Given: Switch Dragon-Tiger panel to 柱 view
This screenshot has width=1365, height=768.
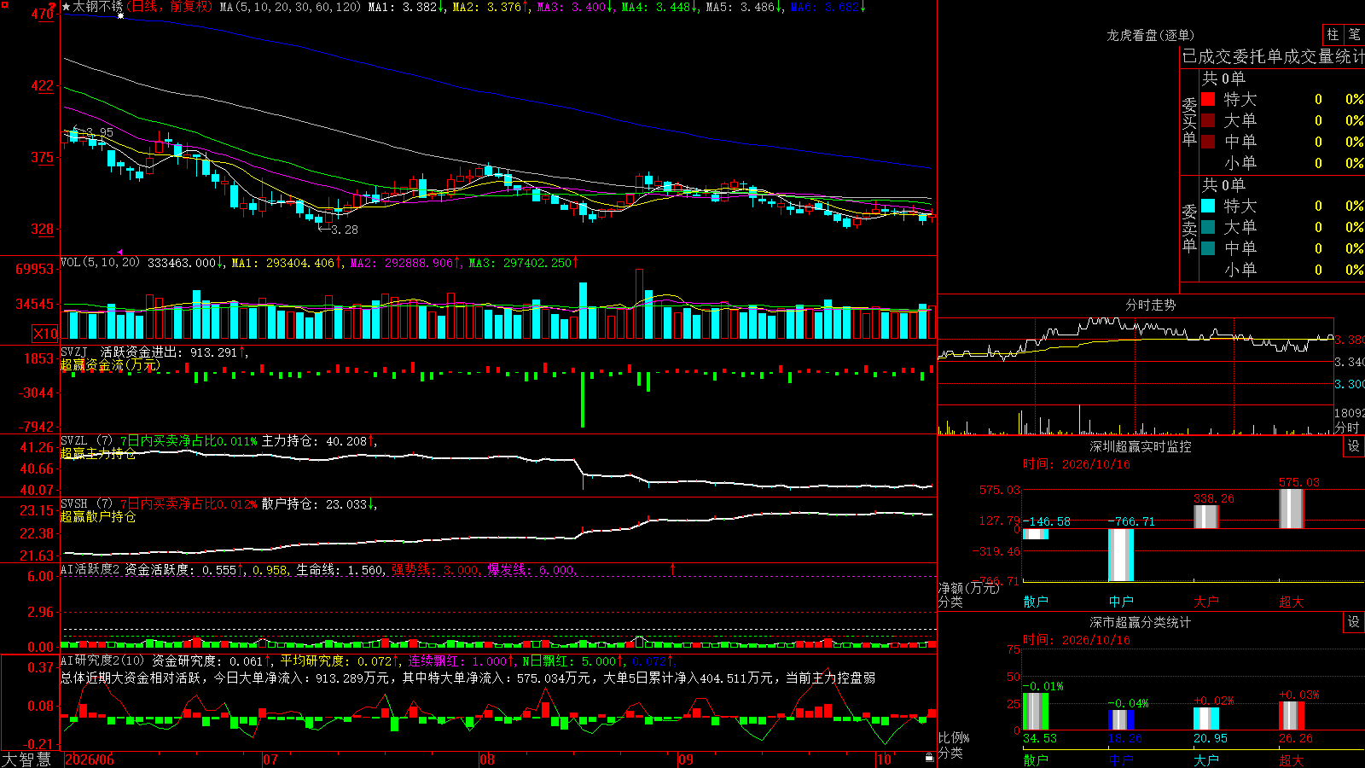Looking at the screenshot, I should point(1333,35).
